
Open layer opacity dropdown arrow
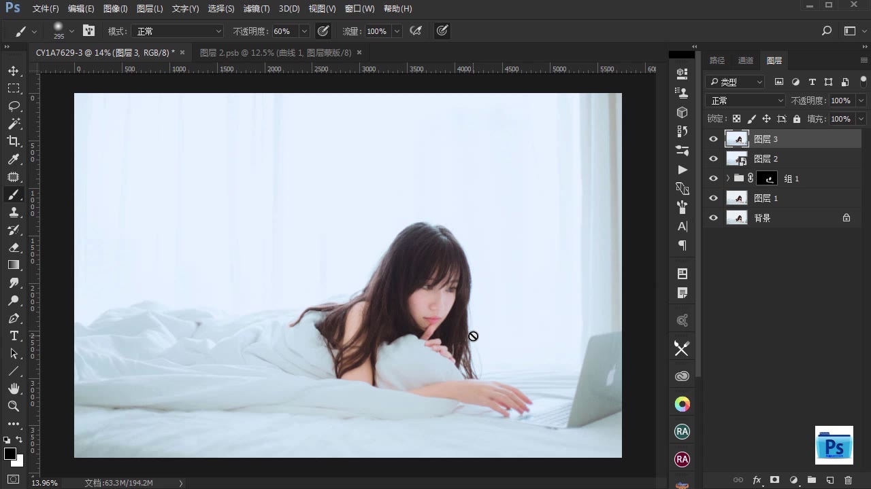pyautogui.click(x=861, y=101)
